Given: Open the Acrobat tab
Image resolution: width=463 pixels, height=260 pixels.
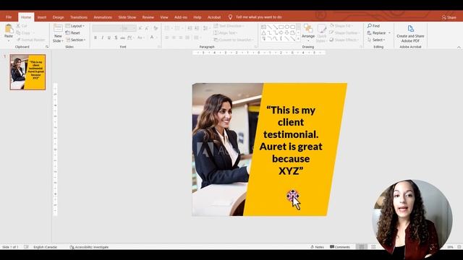Looking at the screenshot, I should (214, 17).
